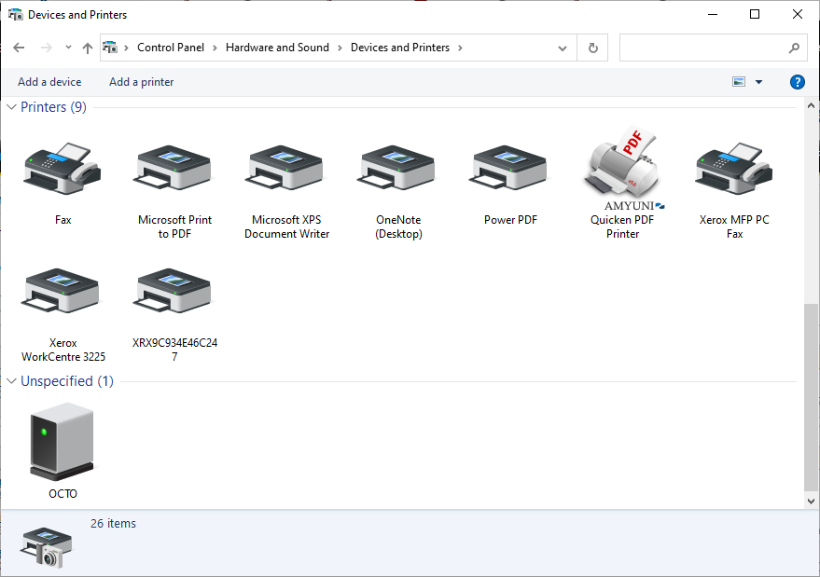Click the search magnifier icon

[794, 48]
